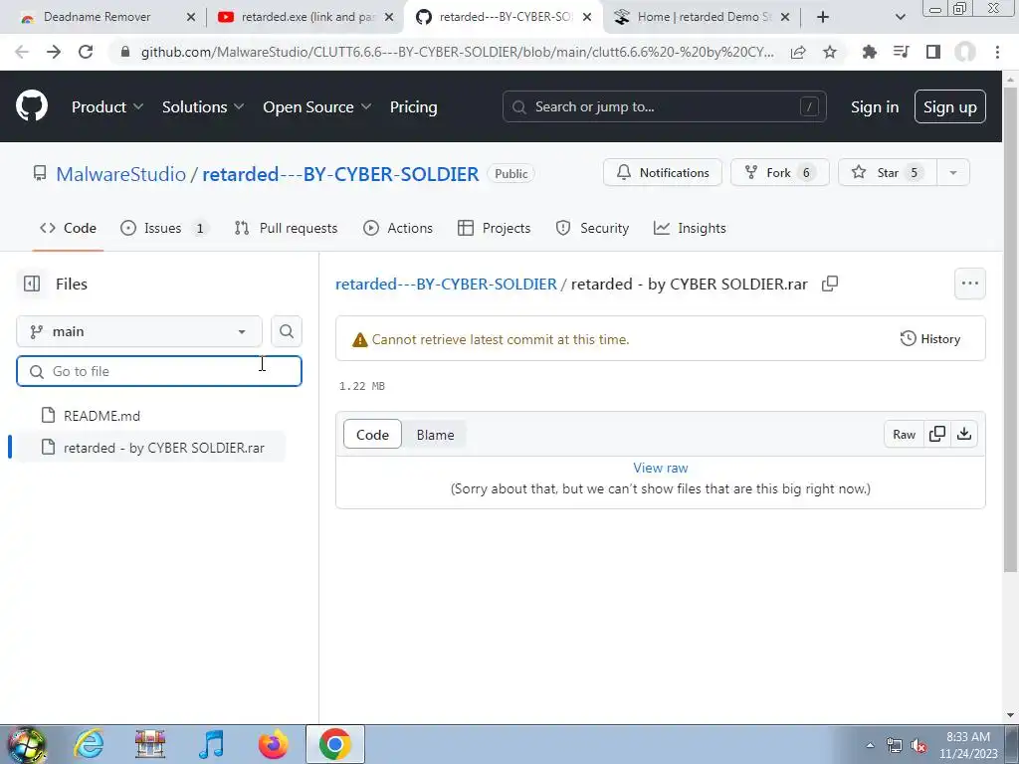Share this page via address bar icon

click(797, 52)
